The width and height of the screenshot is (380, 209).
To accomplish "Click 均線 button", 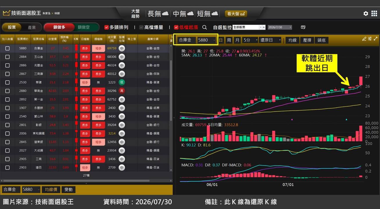I will coord(292,40).
